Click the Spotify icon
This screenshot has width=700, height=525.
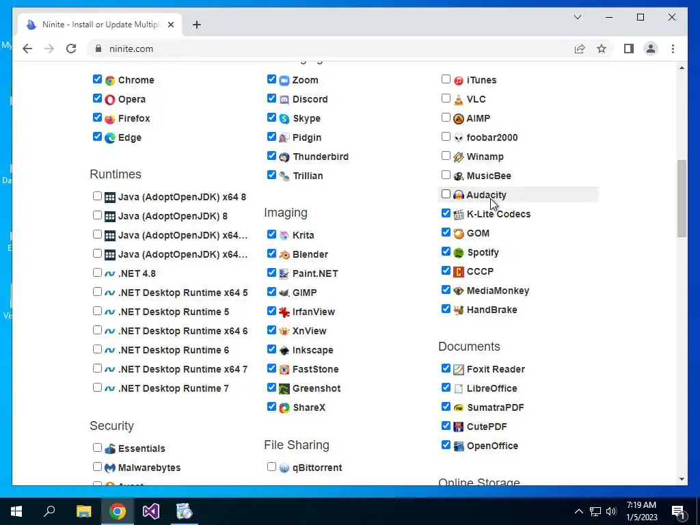click(459, 253)
